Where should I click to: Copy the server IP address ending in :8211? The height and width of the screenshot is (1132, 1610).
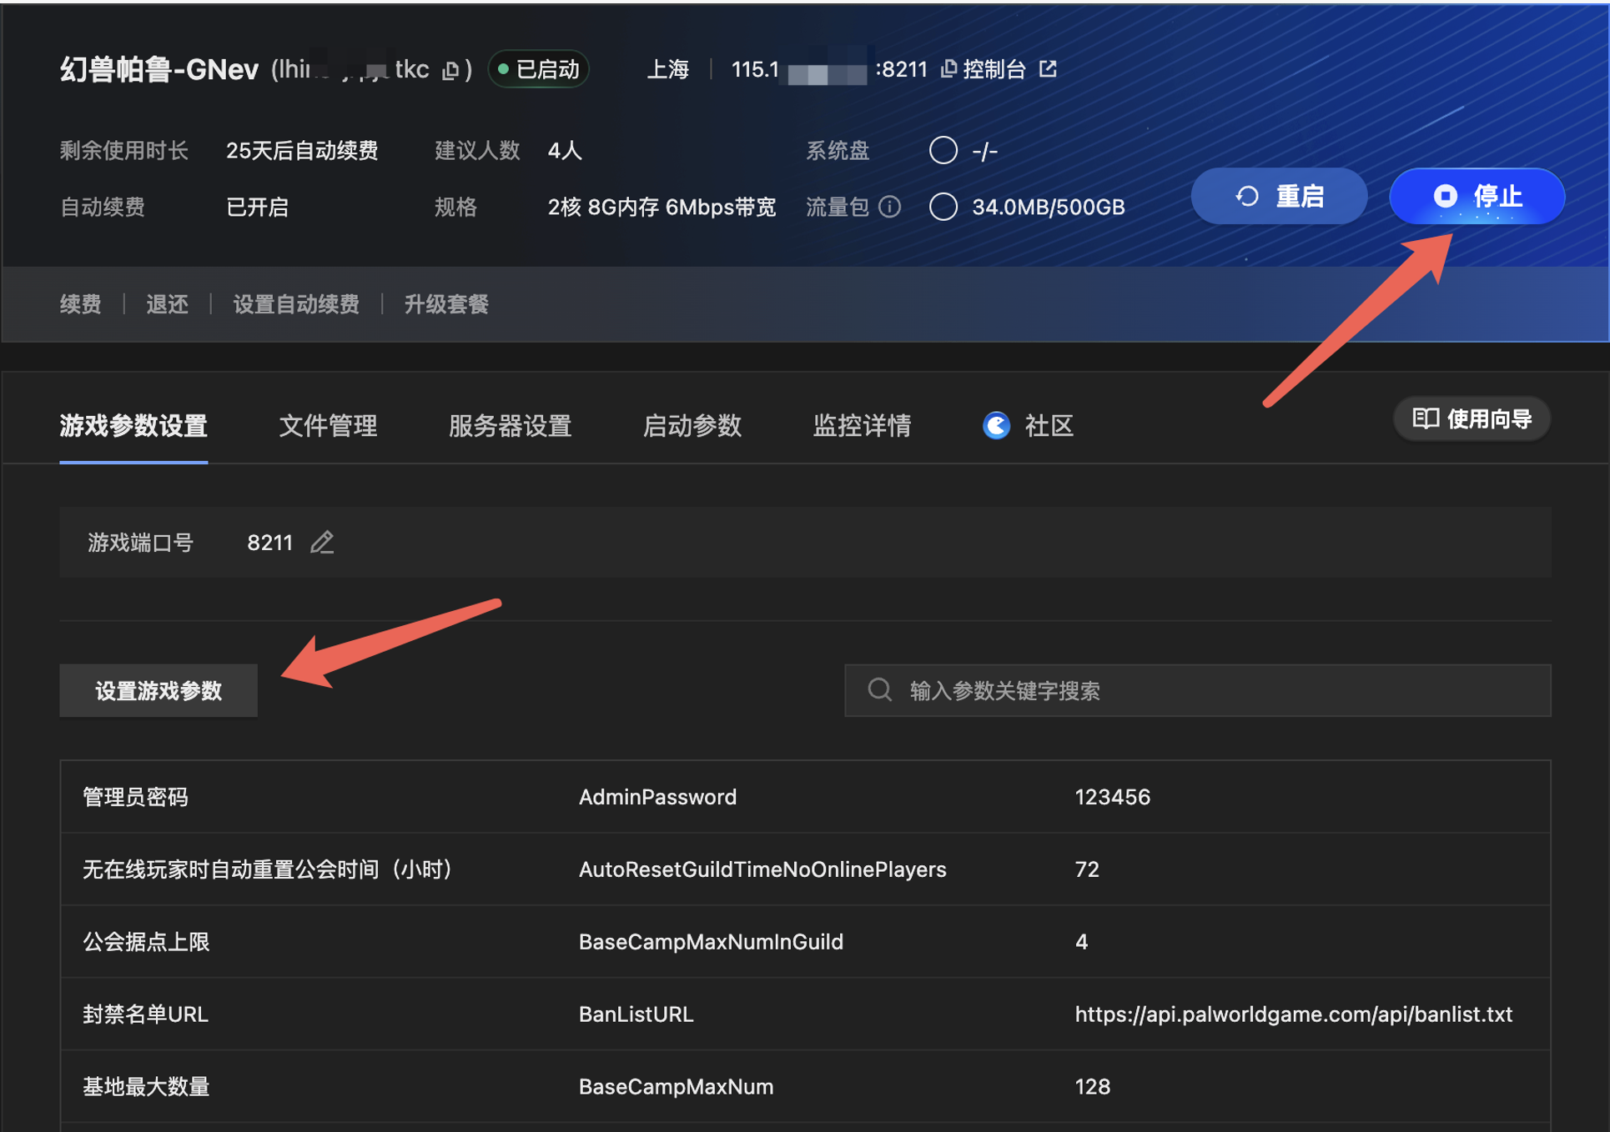948,69
